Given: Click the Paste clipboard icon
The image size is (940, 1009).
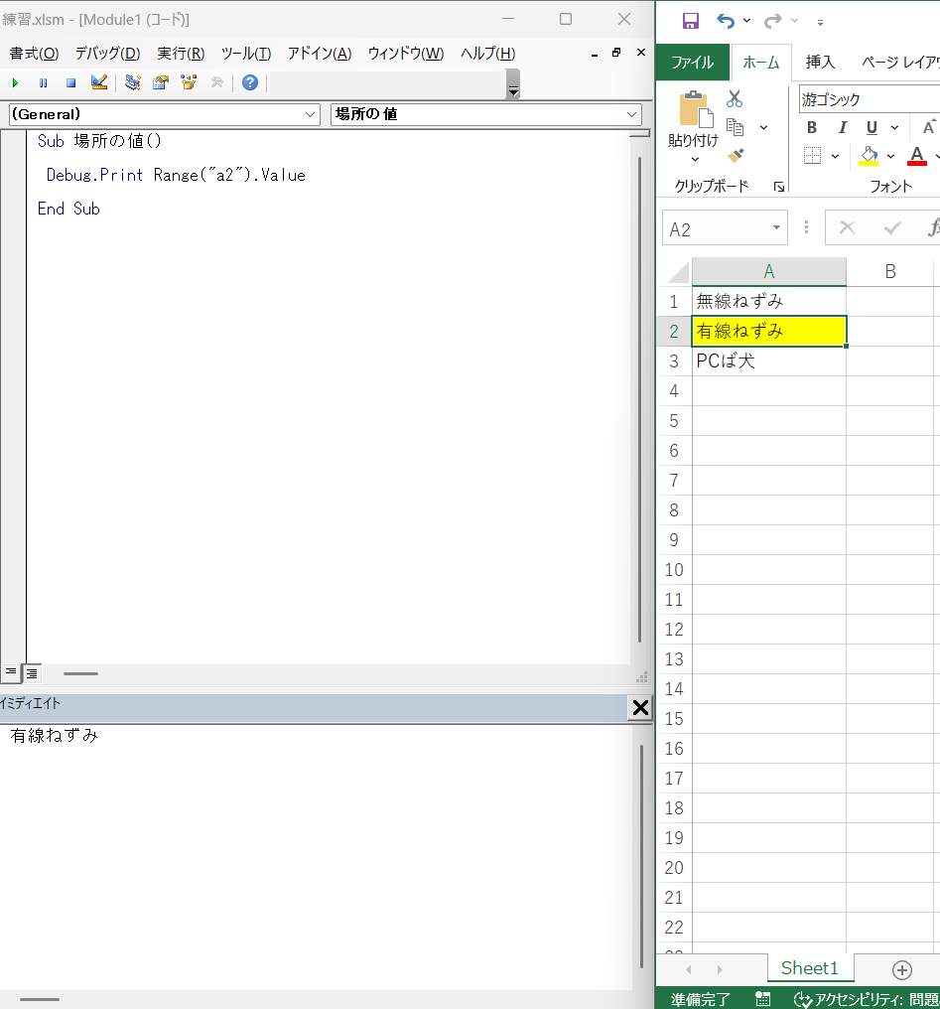Looking at the screenshot, I should [x=697, y=109].
